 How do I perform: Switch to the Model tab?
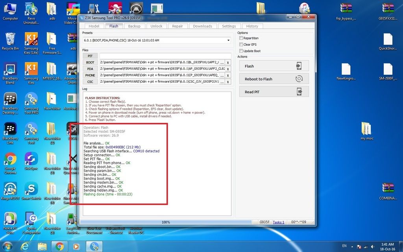pyautogui.click(x=94, y=26)
